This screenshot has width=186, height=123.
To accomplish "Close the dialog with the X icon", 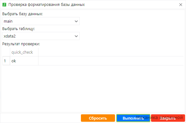I will point(181,5).
